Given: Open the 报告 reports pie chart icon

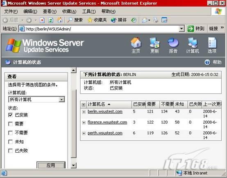Looking at the screenshot, I should (173, 43).
